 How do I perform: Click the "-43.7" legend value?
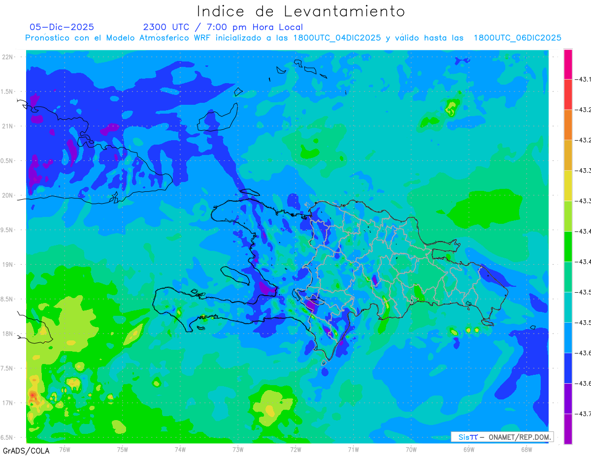[x=583, y=414]
